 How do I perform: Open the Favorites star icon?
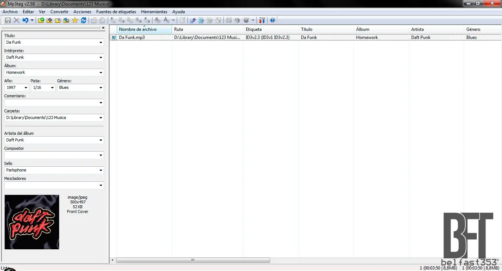click(75, 20)
